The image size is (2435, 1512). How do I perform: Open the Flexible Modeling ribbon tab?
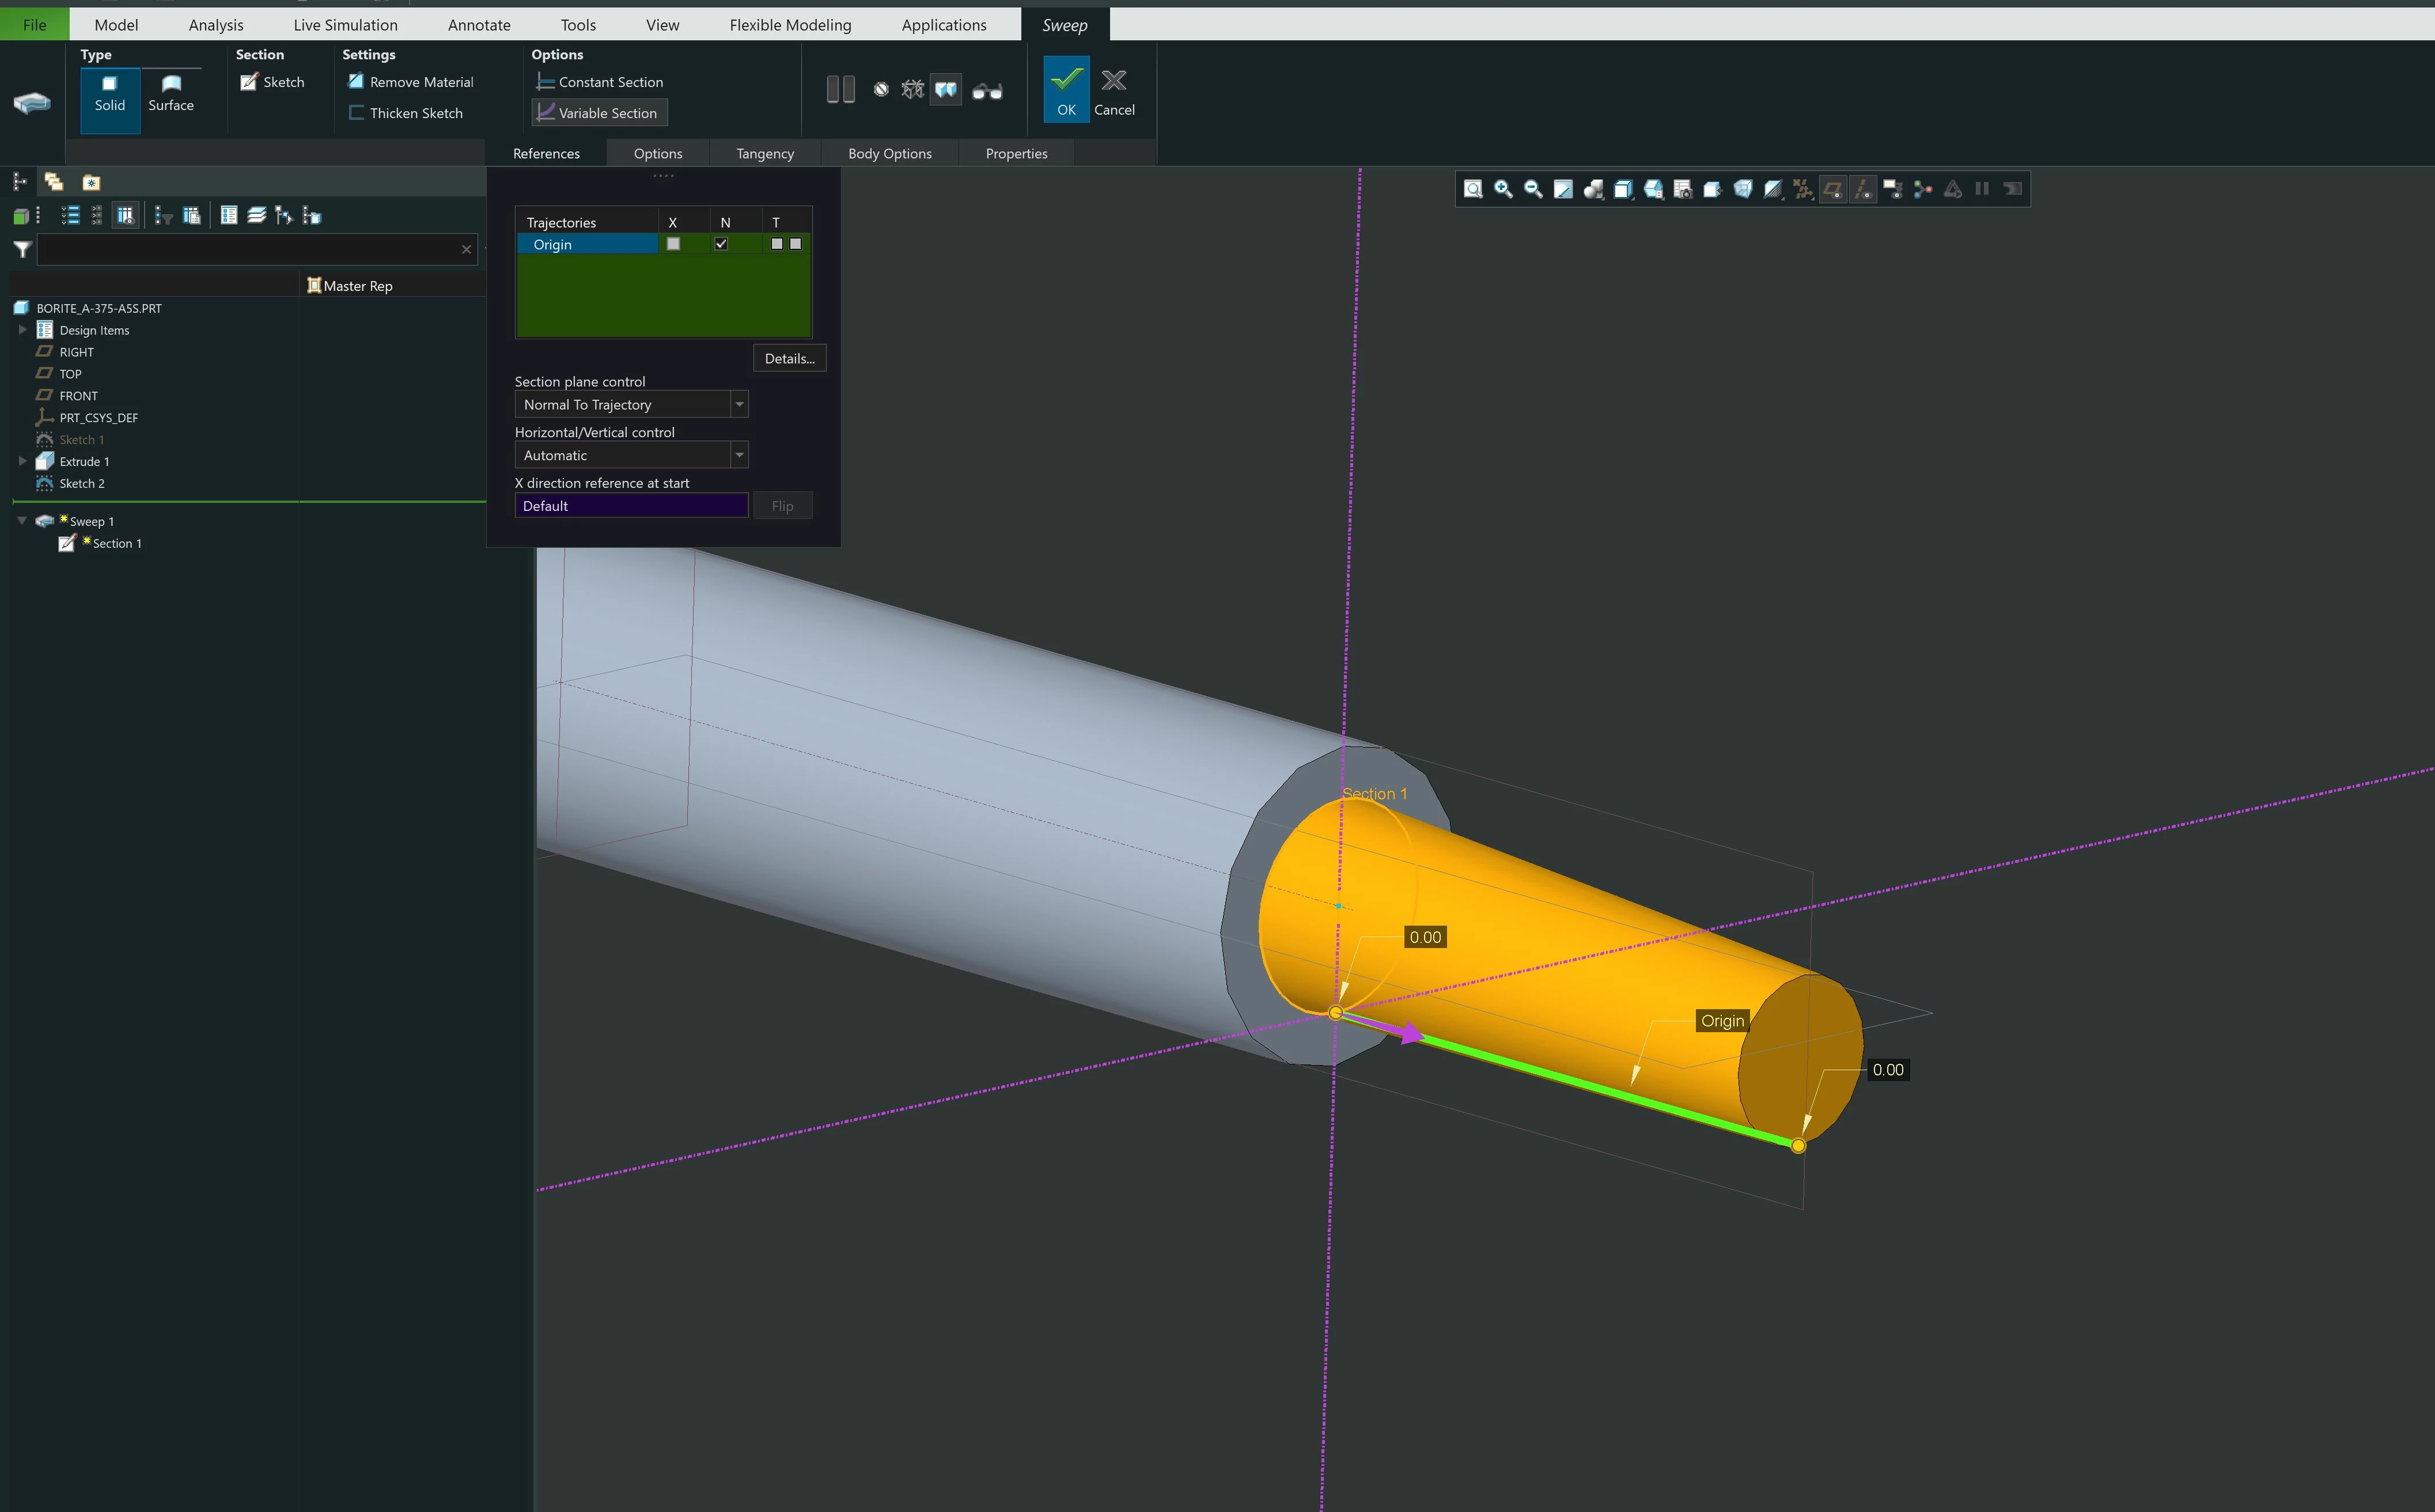click(x=790, y=25)
